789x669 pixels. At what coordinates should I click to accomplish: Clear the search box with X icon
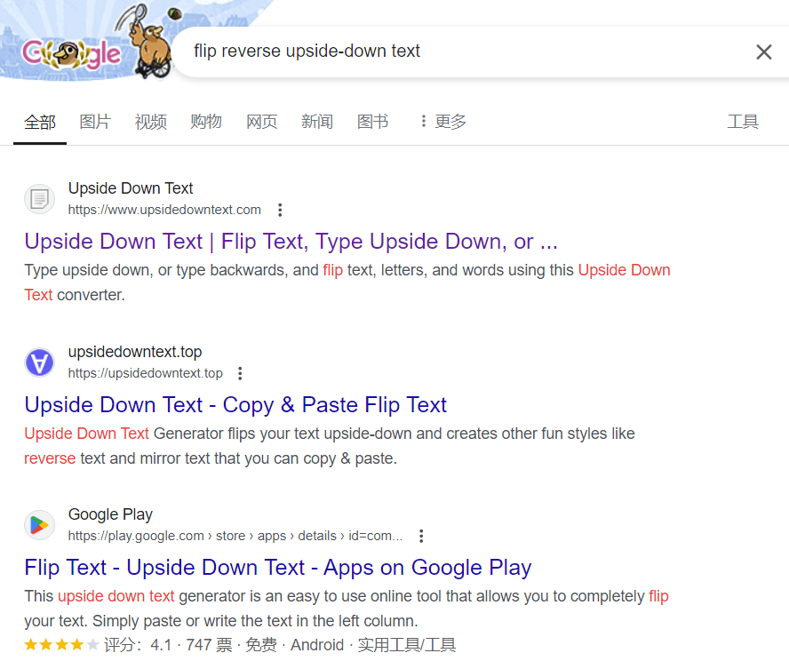[x=763, y=52]
